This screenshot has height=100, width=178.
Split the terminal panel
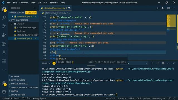[x=158, y=63]
